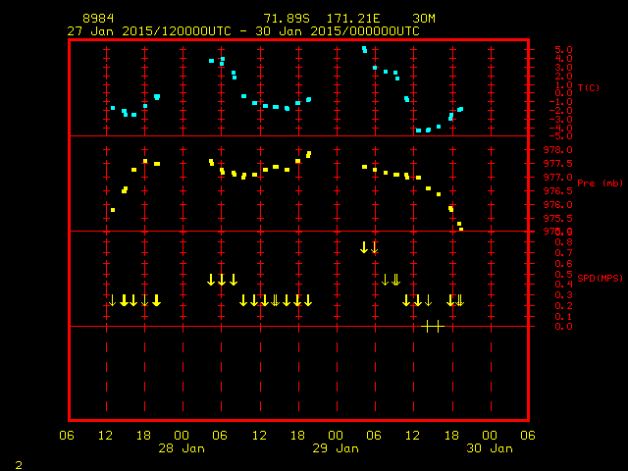Click the number 2 at bottom left corner

pos(19,465)
